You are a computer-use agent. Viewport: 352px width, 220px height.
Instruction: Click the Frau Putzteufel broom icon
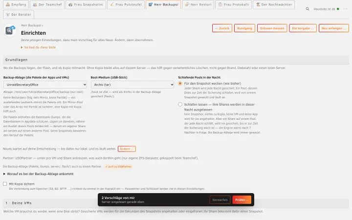pos(112,4)
